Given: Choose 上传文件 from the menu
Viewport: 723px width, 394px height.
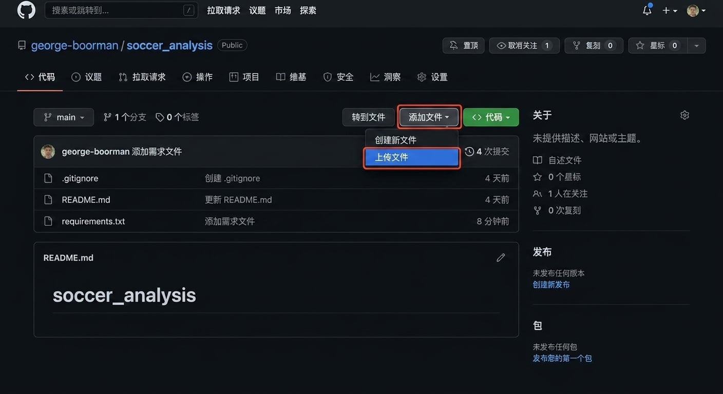Looking at the screenshot, I should (411, 157).
